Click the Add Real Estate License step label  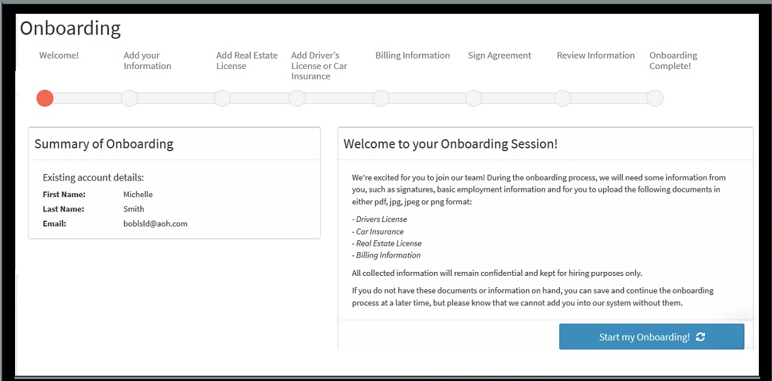tap(246, 60)
